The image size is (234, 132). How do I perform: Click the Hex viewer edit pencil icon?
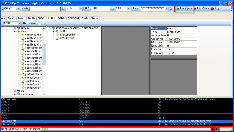[x=40, y=23]
